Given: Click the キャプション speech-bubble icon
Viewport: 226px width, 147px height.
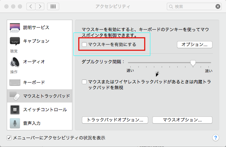Looking at the screenshot, I should (15, 41).
